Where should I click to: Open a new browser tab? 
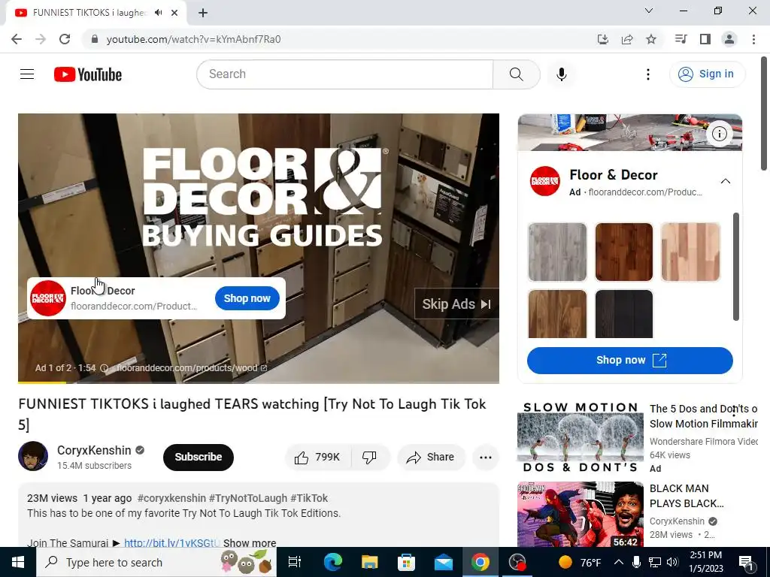point(203,13)
